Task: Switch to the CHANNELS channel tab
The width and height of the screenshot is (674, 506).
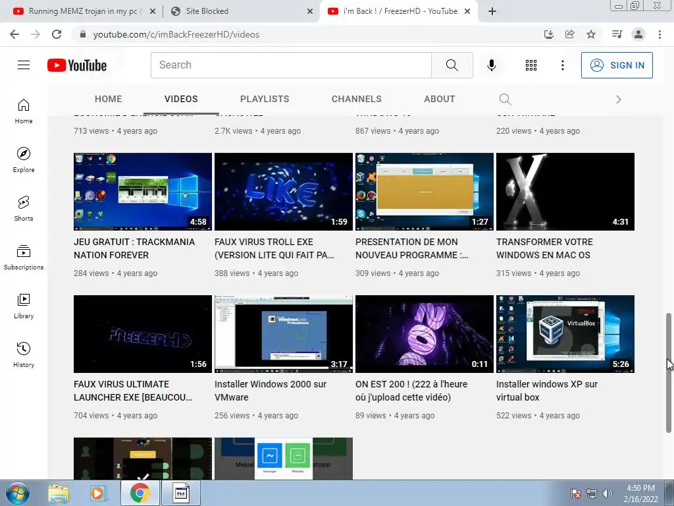Action: pos(356,99)
